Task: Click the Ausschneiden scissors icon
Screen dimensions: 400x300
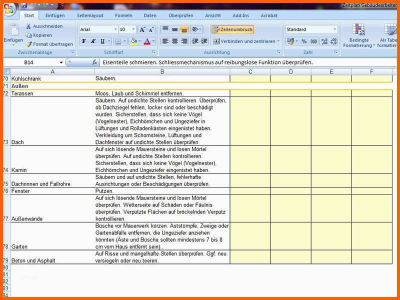Action: point(28,26)
